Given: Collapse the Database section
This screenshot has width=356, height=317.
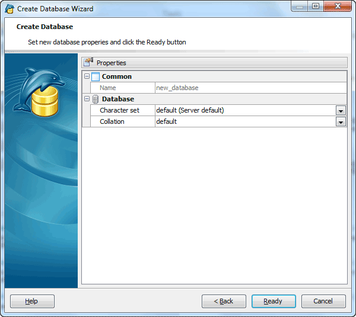Looking at the screenshot, I should 87,99.
